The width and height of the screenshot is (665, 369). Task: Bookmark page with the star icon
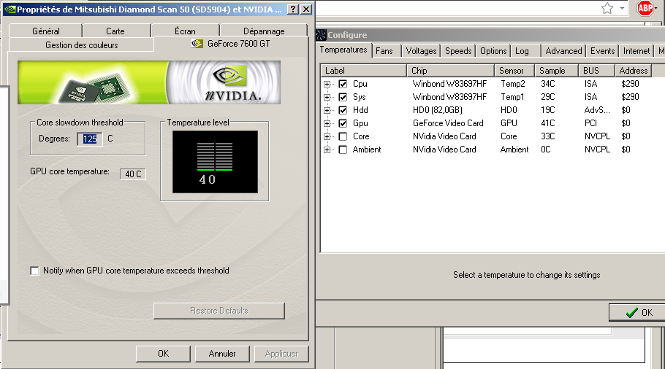[607, 9]
